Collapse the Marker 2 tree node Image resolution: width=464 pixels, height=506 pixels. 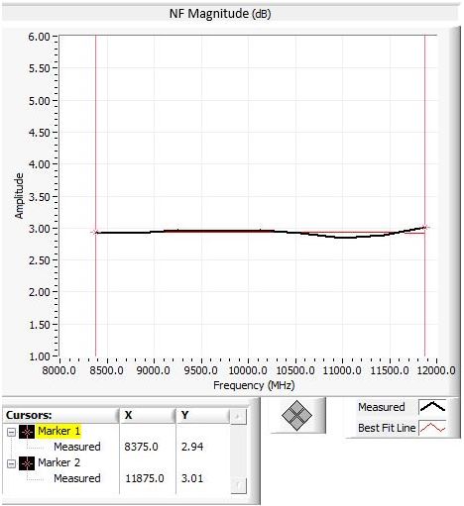point(11,463)
